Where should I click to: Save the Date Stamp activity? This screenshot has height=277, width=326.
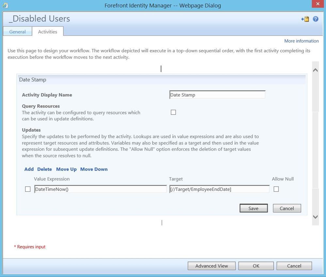pyautogui.click(x=253, y=208)
